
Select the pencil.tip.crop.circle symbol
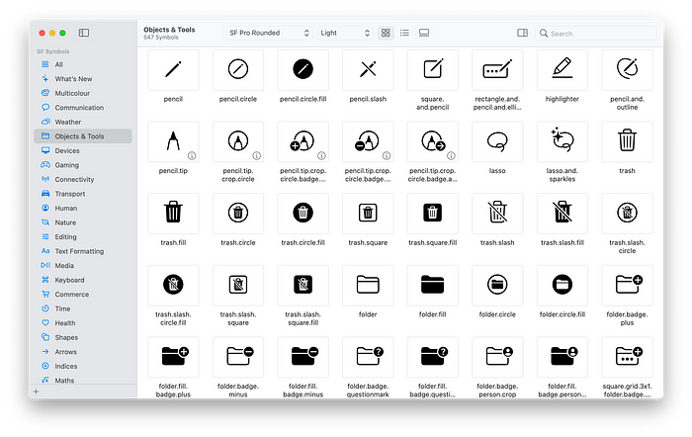click(x=238, y=141)
